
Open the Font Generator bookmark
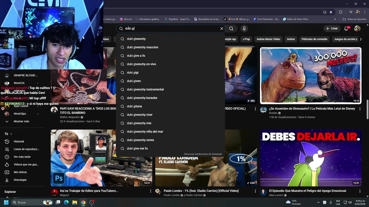pyautogui.click(x=266, y=19)
